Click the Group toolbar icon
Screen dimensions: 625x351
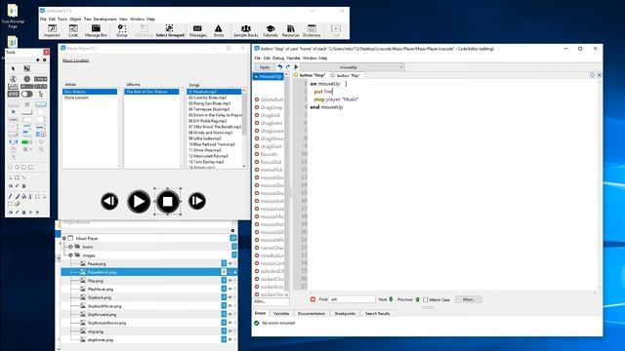click(x=121, y=30)
